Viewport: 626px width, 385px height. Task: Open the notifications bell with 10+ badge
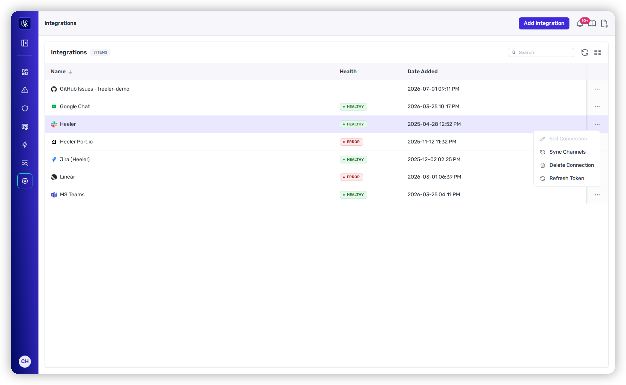pyautogui.click(x=580, y=23)
